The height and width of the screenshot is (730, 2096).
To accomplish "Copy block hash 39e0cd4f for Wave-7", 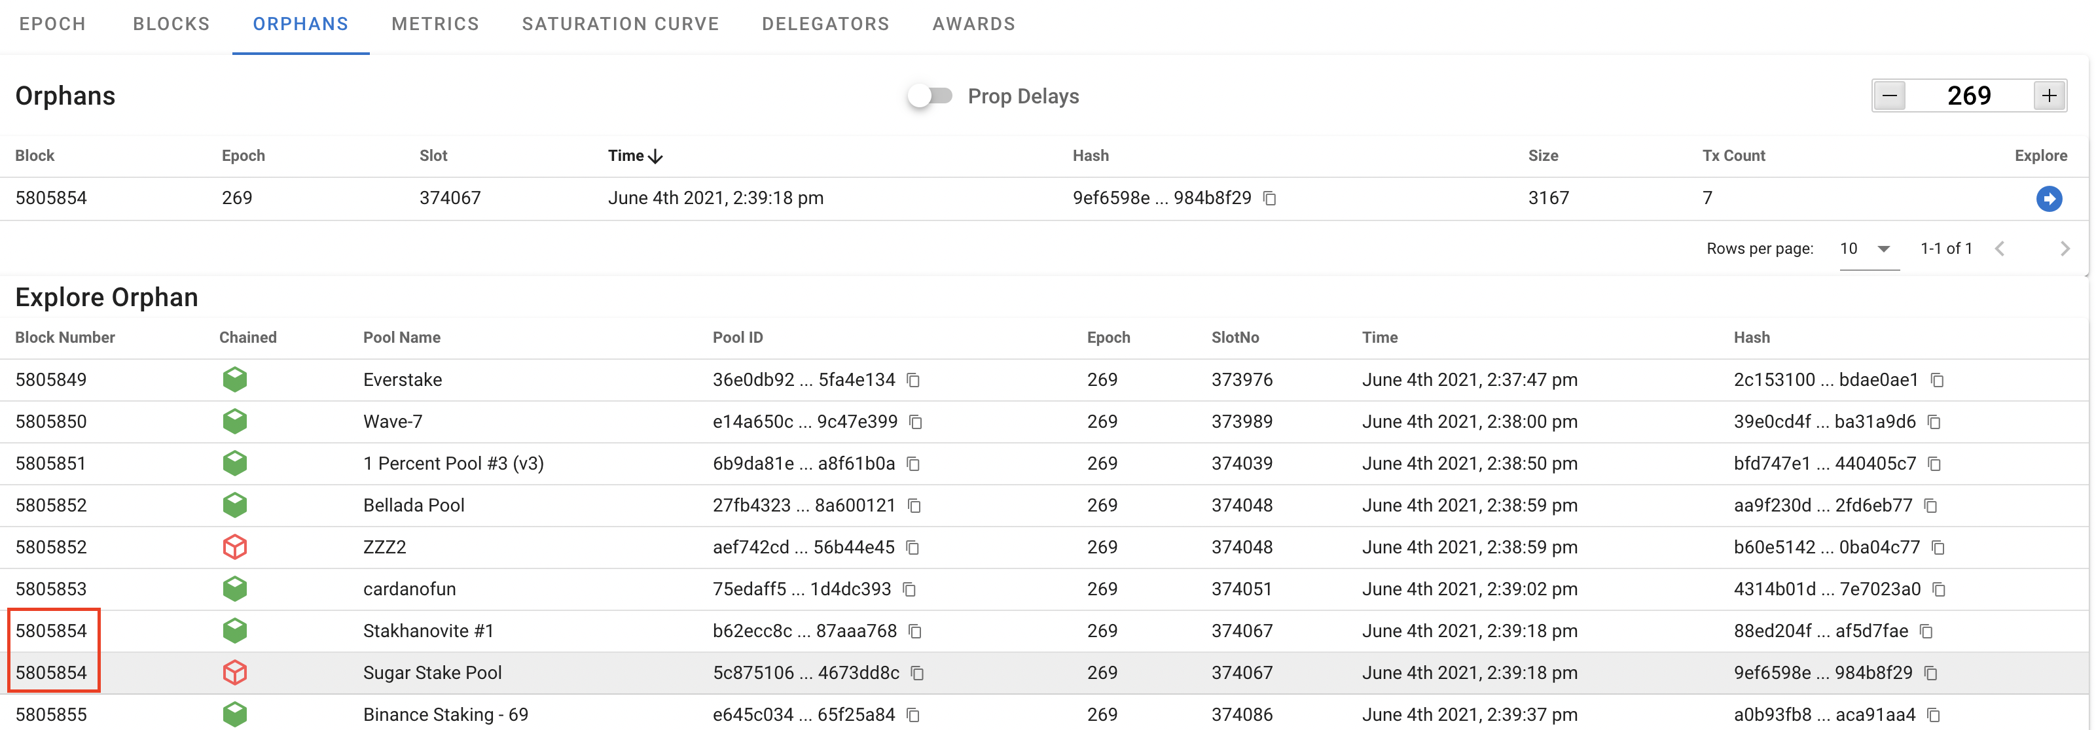I will click(1935, 422).
